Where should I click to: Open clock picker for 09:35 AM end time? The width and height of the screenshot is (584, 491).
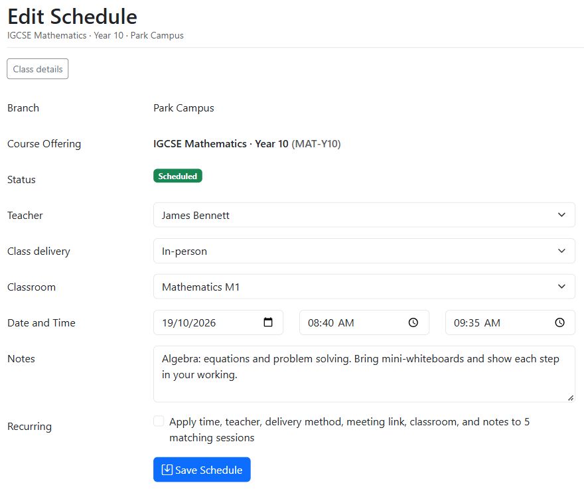tap(559, 322)
